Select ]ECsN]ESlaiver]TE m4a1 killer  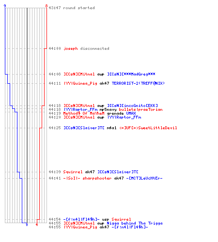point(84,128)
